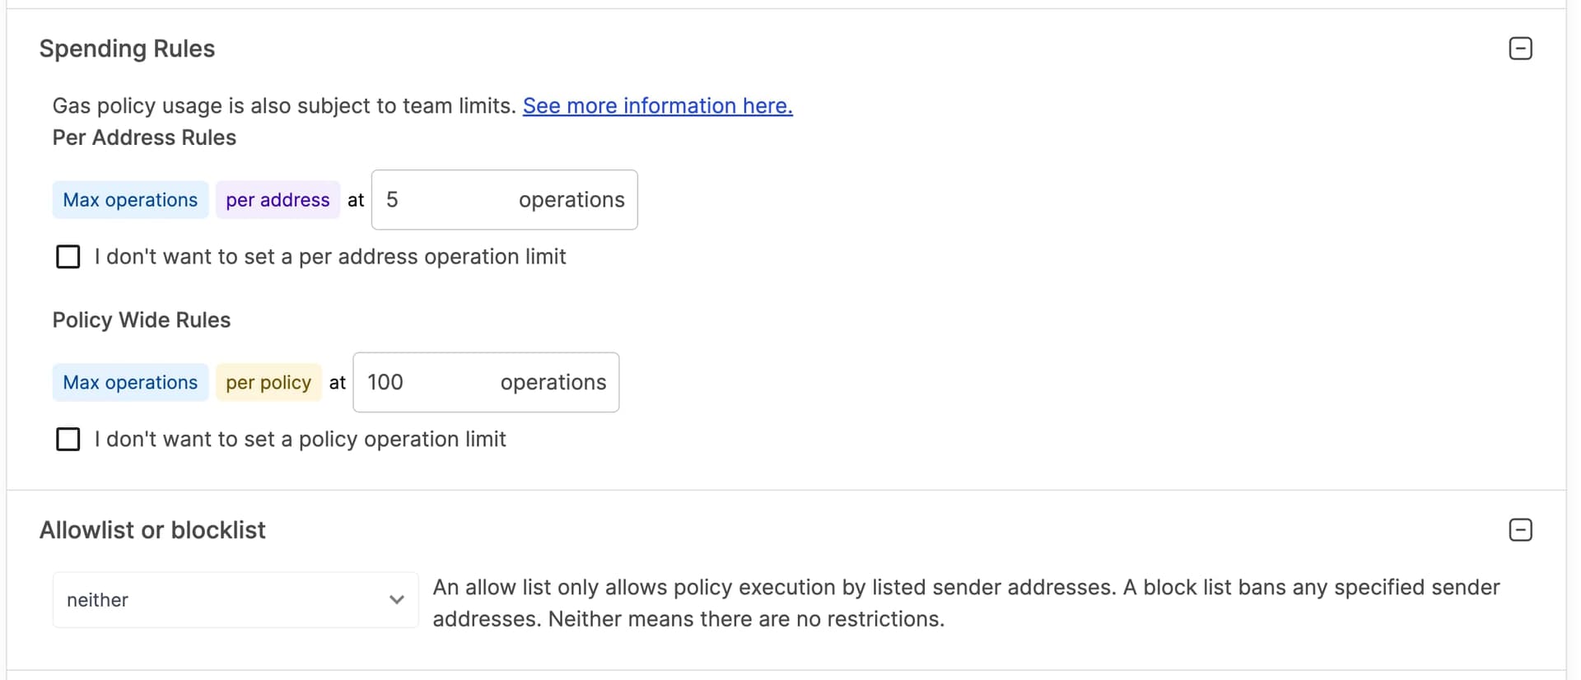Check the no policy operation limit box
1581x680 pixels.
pyautogui.click(x=68, y=440)
